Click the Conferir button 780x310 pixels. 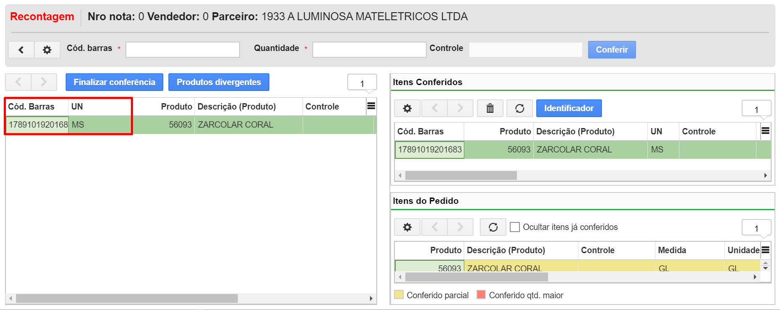click(x=612, y=50)
